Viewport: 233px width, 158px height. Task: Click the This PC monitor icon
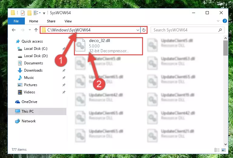coord(18,111)
